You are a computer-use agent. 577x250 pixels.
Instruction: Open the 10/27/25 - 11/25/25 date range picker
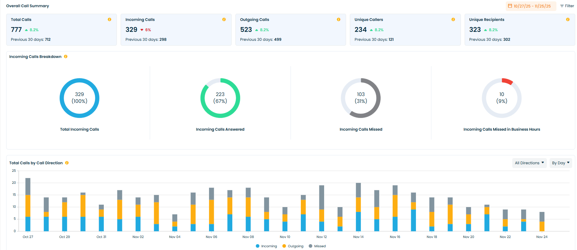pyautogui.click(x=532, y=6)
